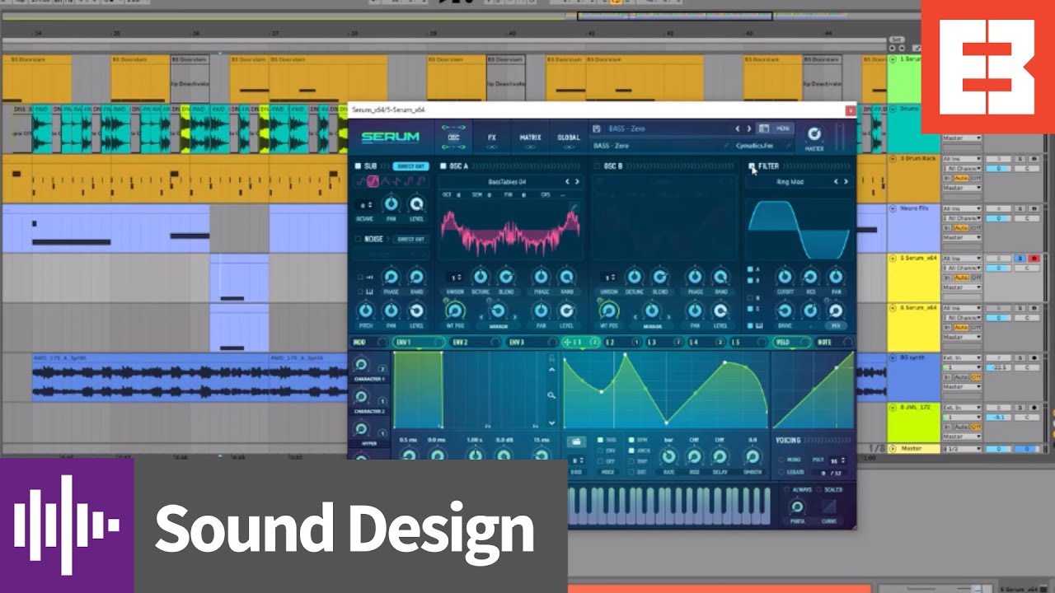
Task: Open the MATRIX tab in Serum
Action: 530,138
